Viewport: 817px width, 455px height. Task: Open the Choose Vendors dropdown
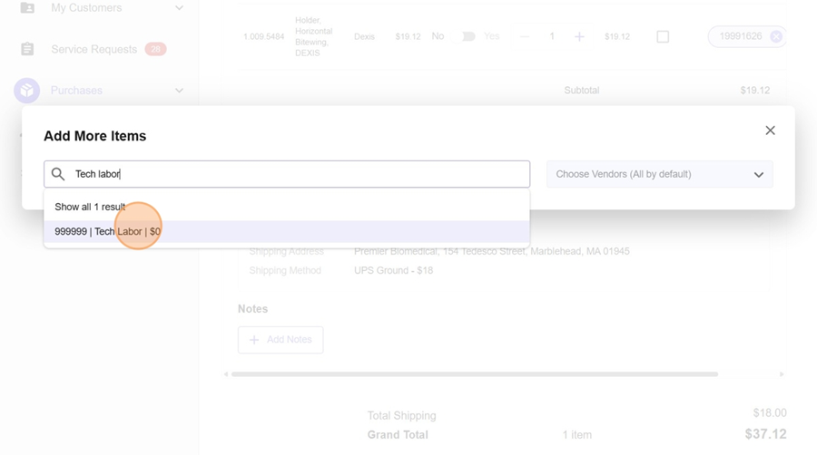[x=659, y=174]
